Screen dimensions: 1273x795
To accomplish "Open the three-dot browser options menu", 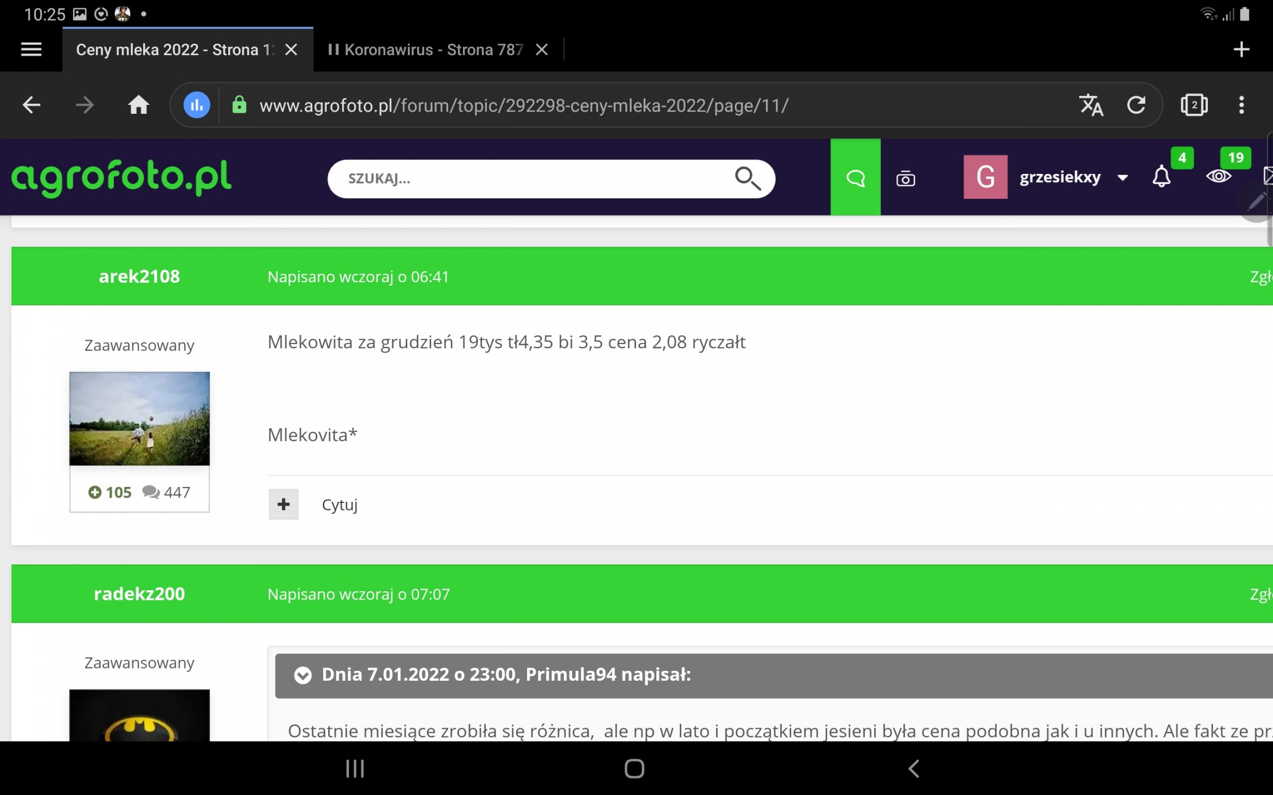I will (1242, 105).
